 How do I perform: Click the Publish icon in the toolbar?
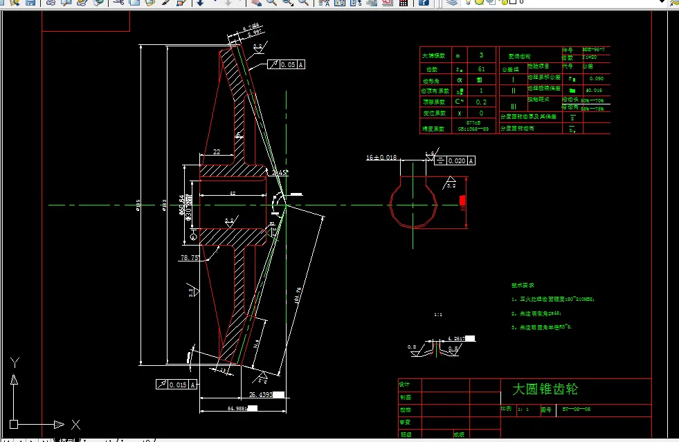coord(82,2)
